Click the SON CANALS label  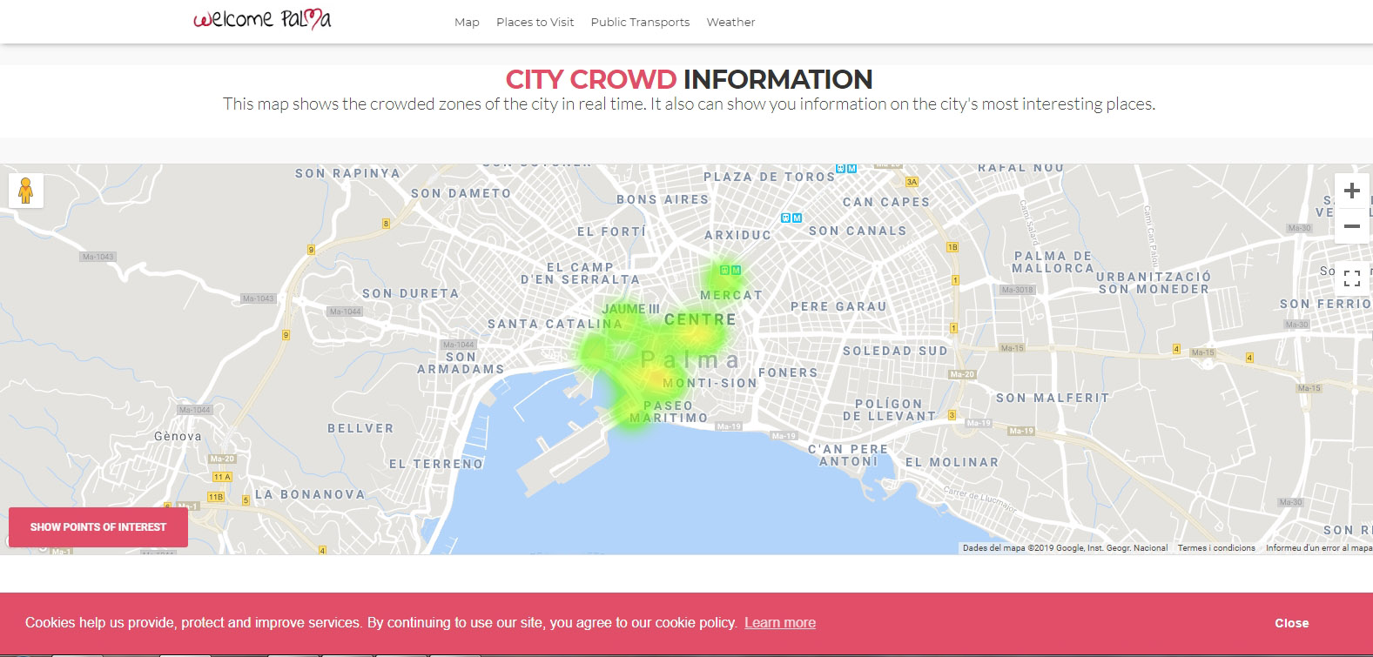pyautogui.click(x=858, y=231)
